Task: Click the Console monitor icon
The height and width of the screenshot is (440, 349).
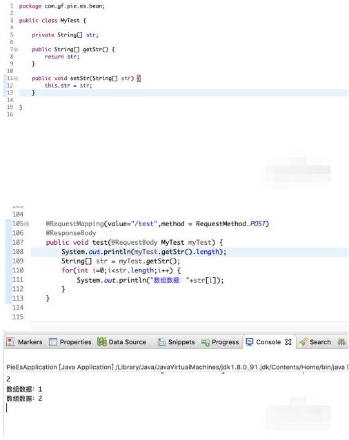Action: (x=249, y=341)
